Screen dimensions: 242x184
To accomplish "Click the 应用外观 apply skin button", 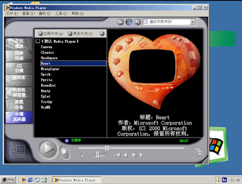I will (x=51, y=34).
